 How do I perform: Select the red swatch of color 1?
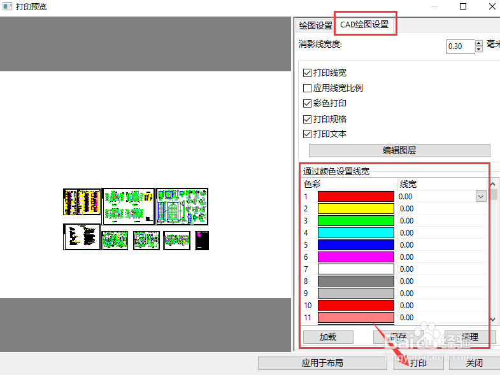point(356,197)
